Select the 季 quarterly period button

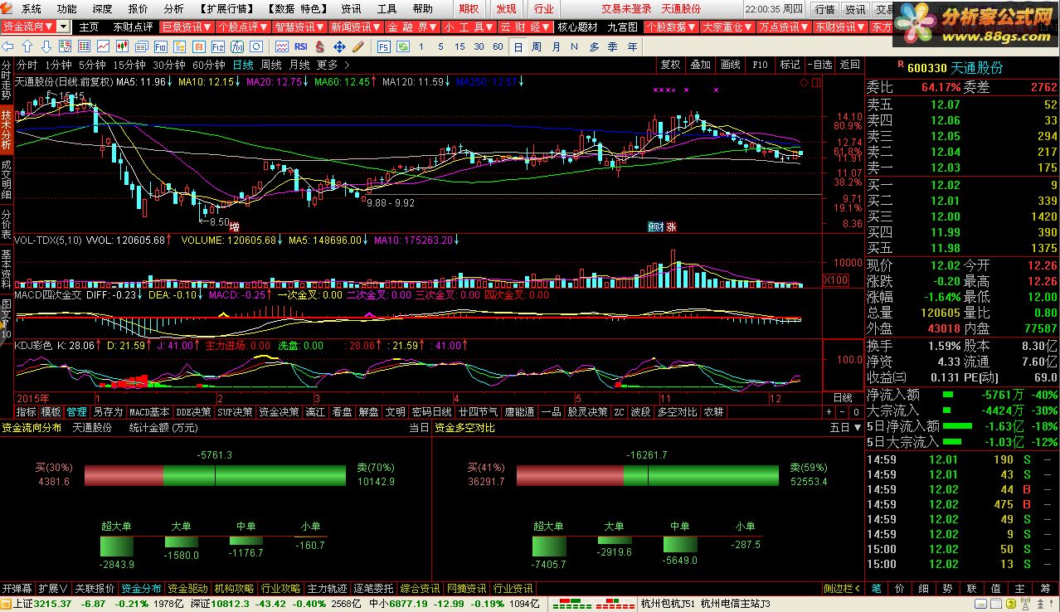pyautogui.click(x=611, y=46)
